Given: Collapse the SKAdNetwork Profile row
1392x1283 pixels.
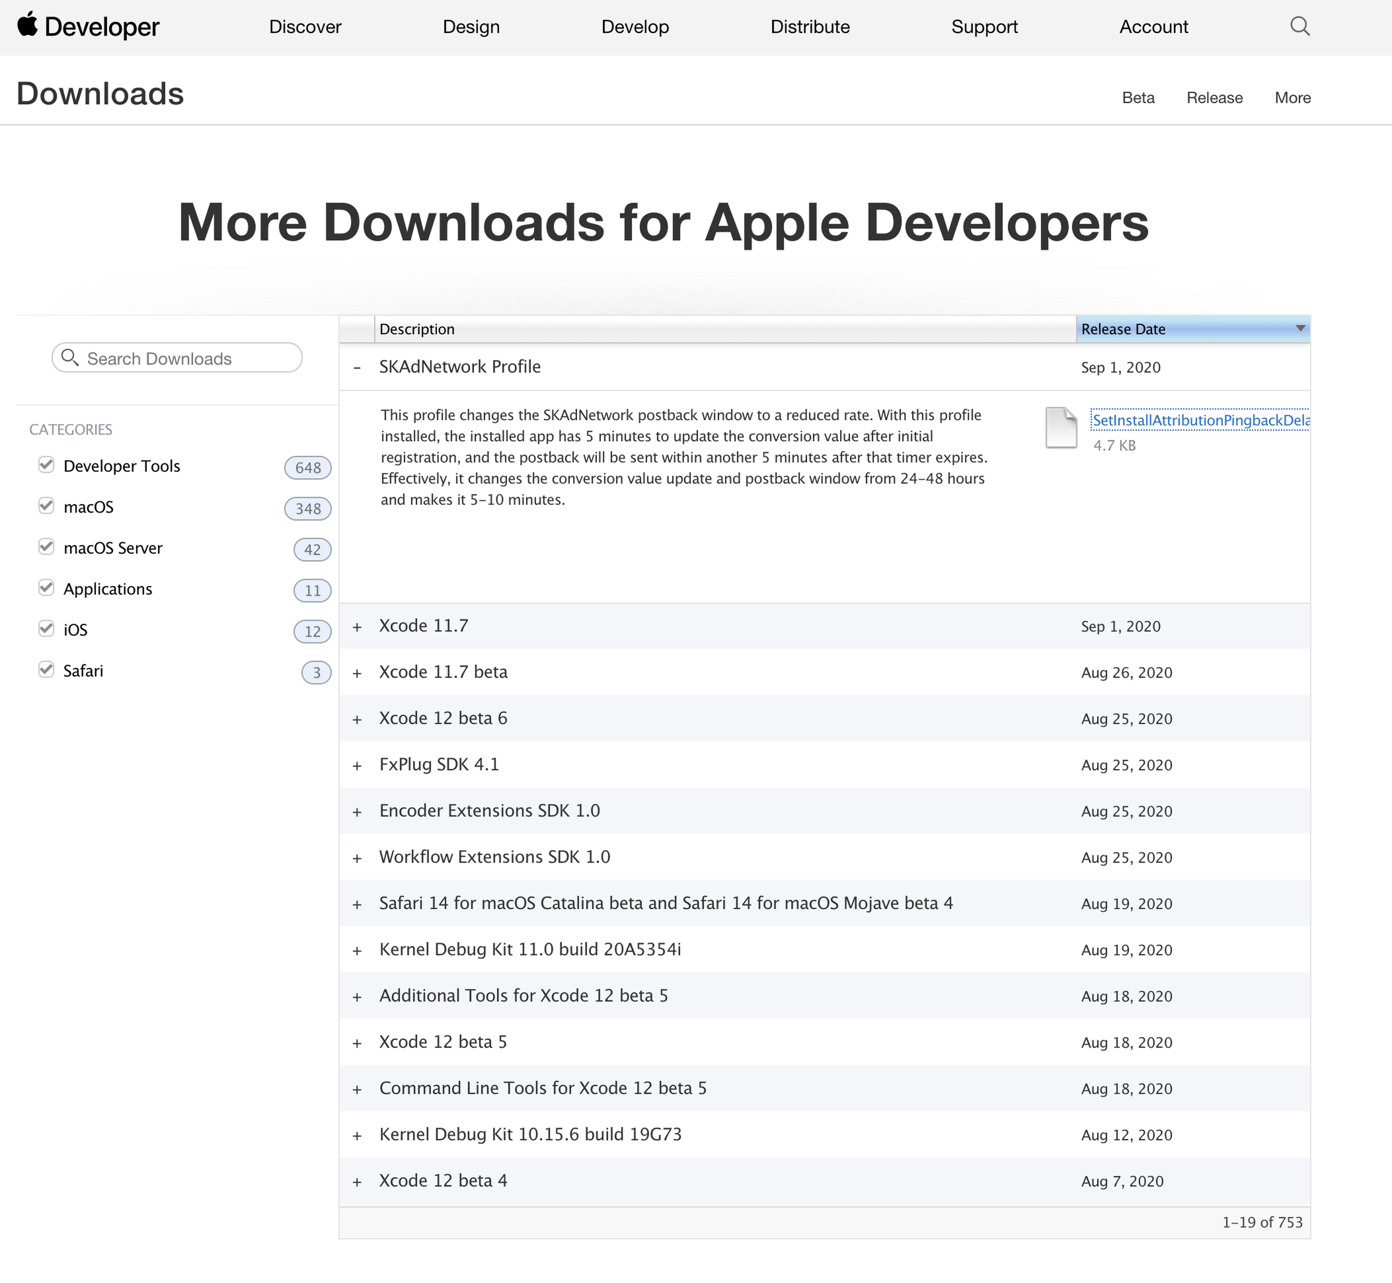Looking at the screenshot, I should (x=357, y=367).
